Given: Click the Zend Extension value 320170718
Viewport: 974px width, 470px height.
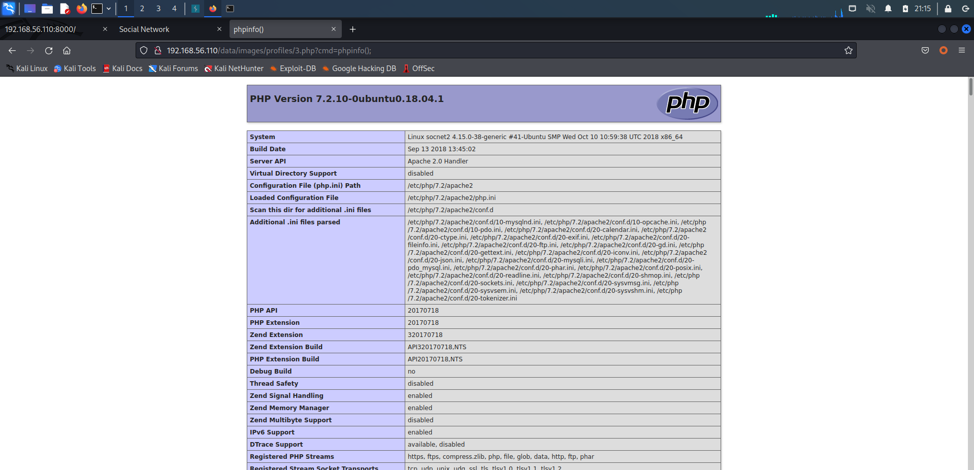Looking at the screenshot, I should (x=425, y=335).
